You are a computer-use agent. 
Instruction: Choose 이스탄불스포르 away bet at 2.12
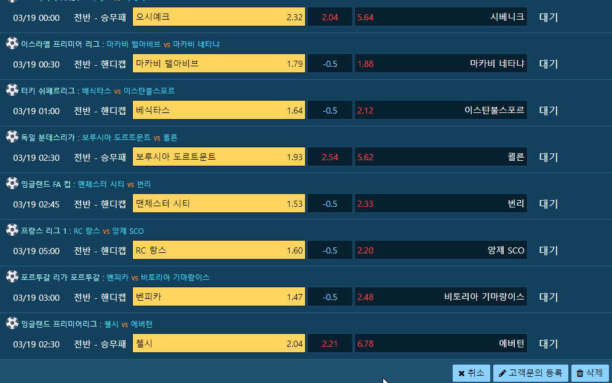point(440,110)
